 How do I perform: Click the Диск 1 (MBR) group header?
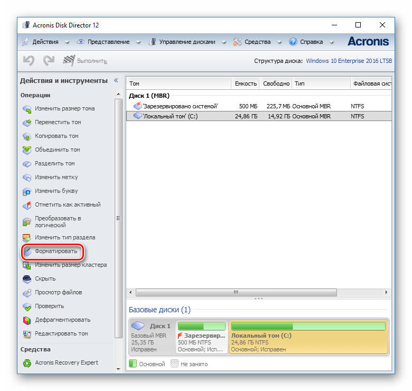(x=149, y=96)
